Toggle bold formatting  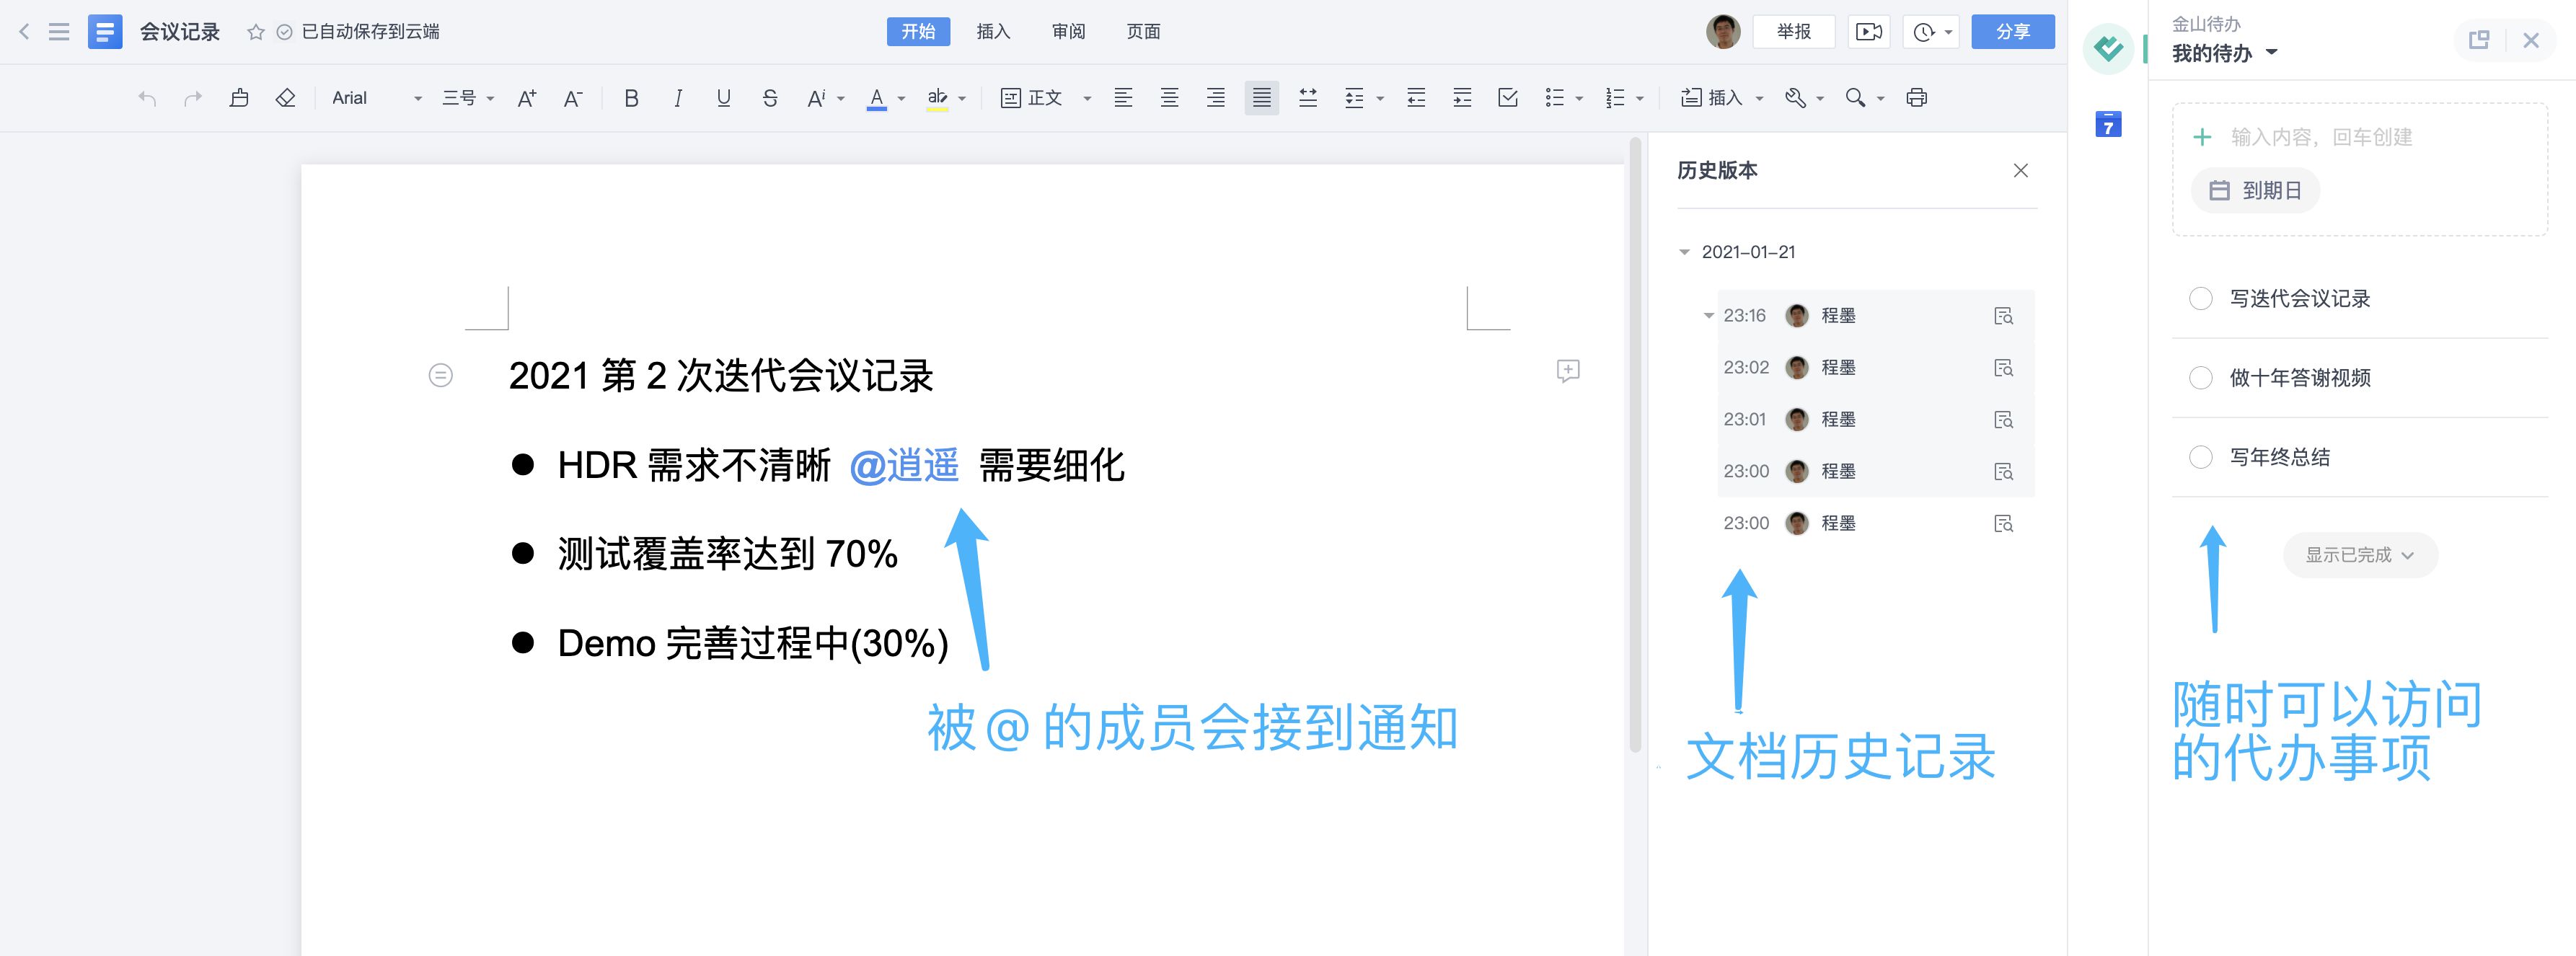pyautogui.click(x=631, y=98)
